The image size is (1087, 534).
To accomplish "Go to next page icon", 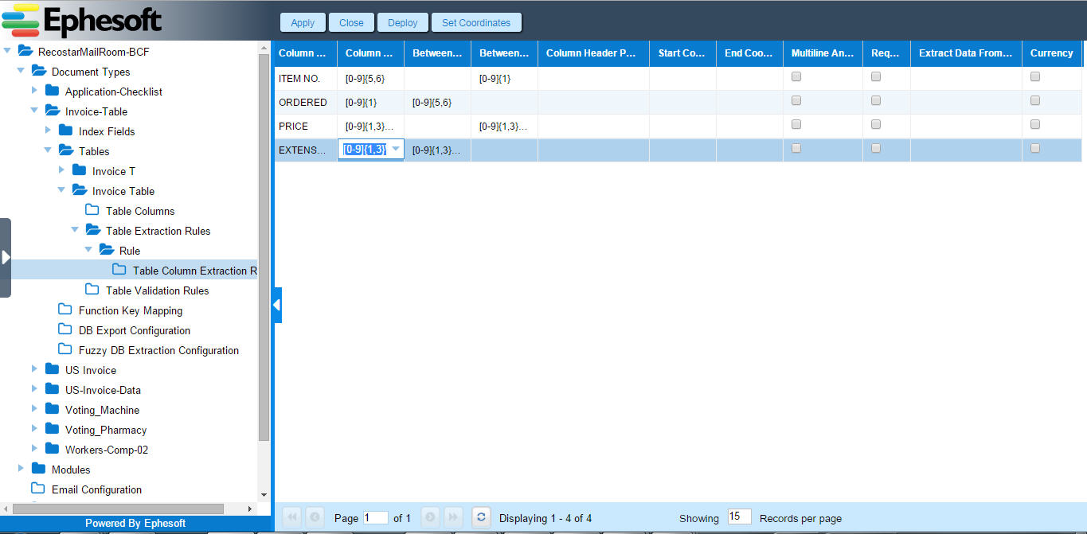I will point(431,517).
